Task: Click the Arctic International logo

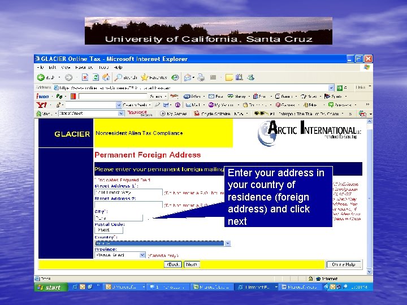Action: point(309,133)
